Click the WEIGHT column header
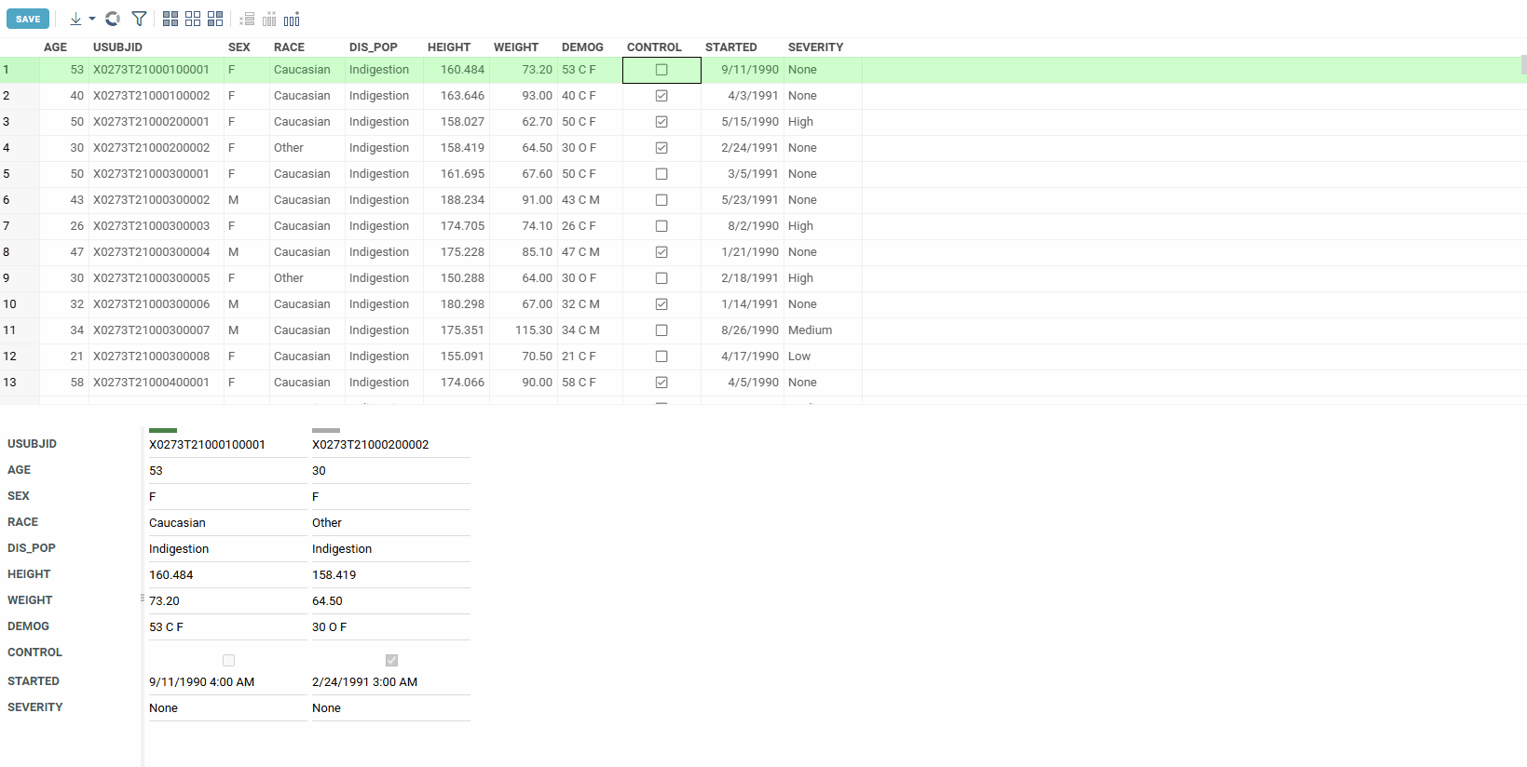The height and width of the screenshot is (767, 1527). pos(516,47)
